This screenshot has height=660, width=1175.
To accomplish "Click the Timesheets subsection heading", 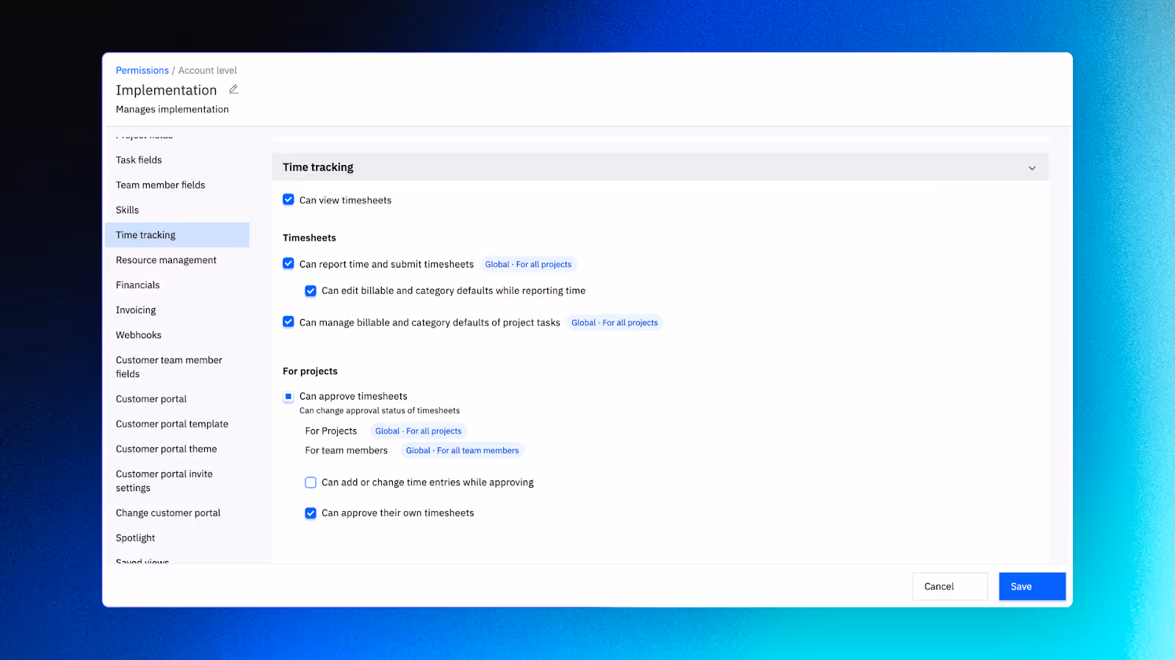I will pyautogui.click(x=309, y=238).
